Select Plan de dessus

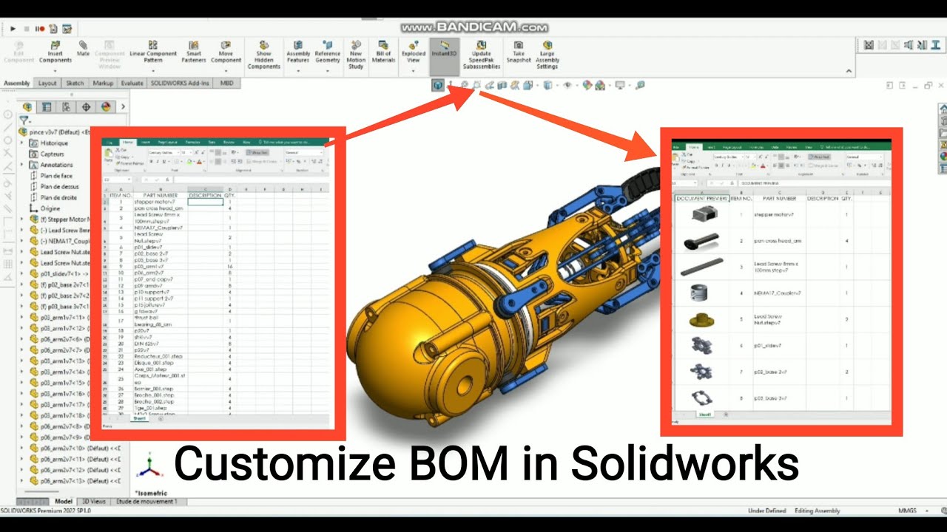tap(58, 187)
